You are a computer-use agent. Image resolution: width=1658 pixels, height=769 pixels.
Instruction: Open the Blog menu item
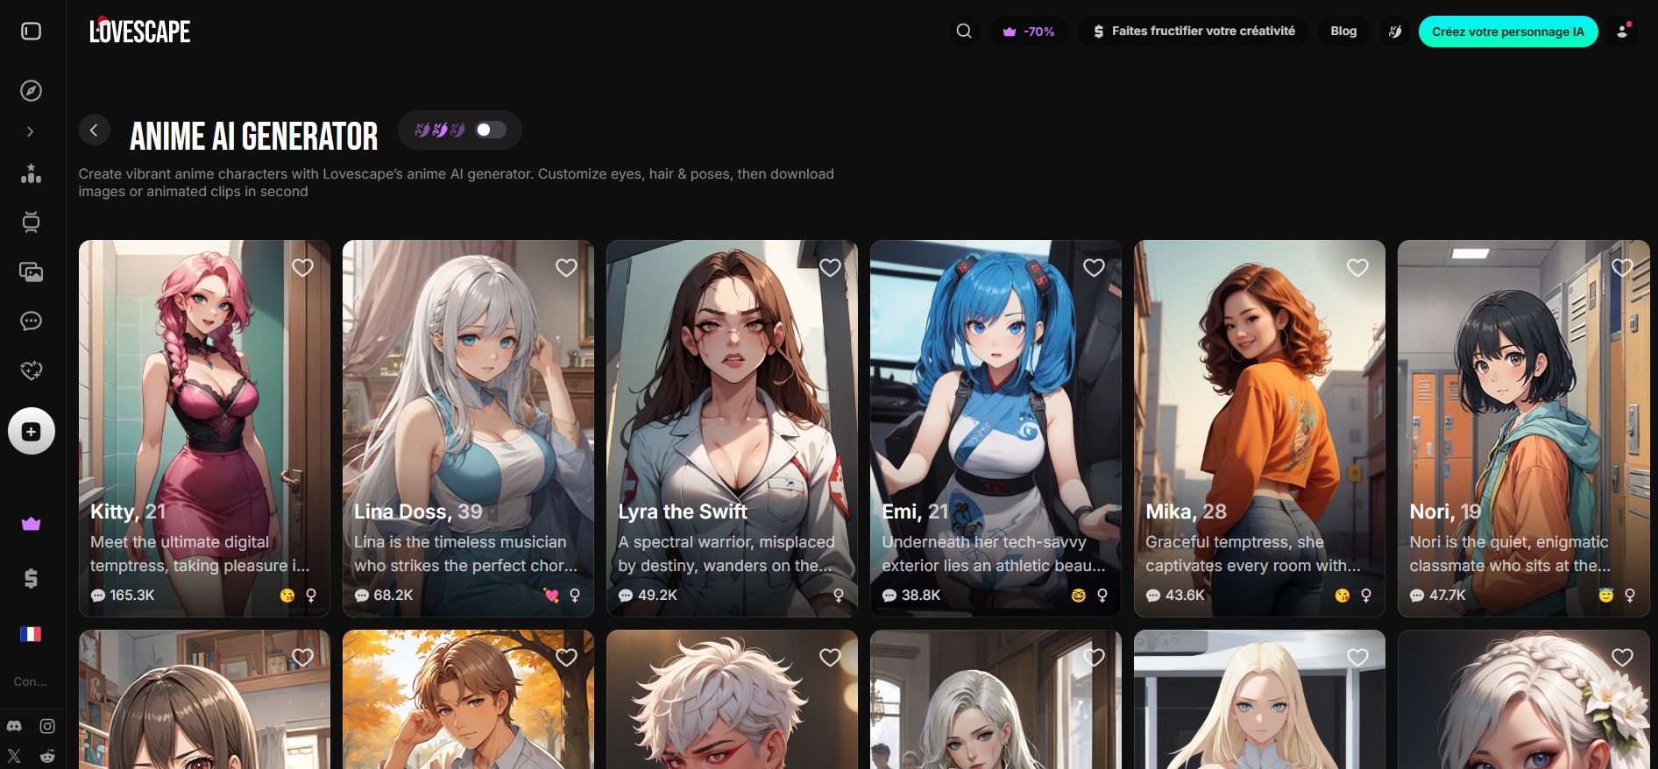1343,32
